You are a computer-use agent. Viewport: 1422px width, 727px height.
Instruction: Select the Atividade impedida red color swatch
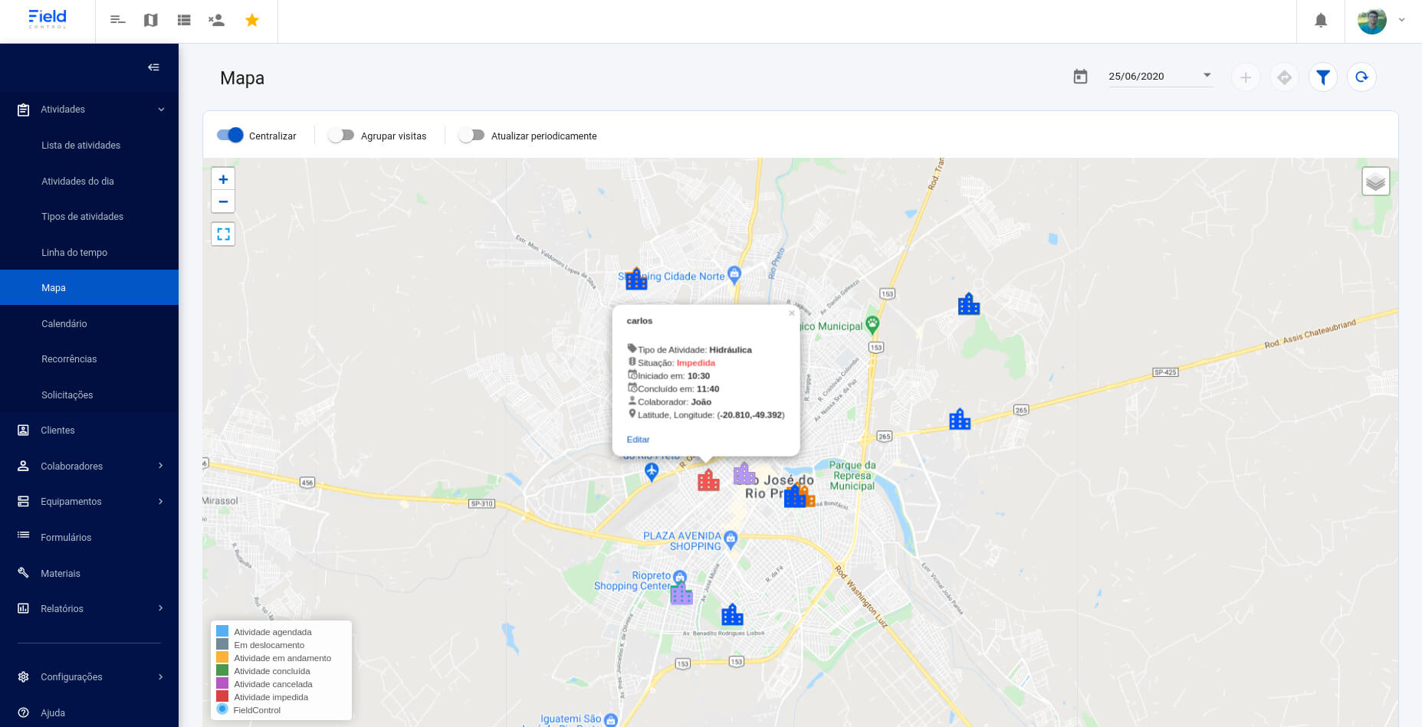tap(222, 696)
